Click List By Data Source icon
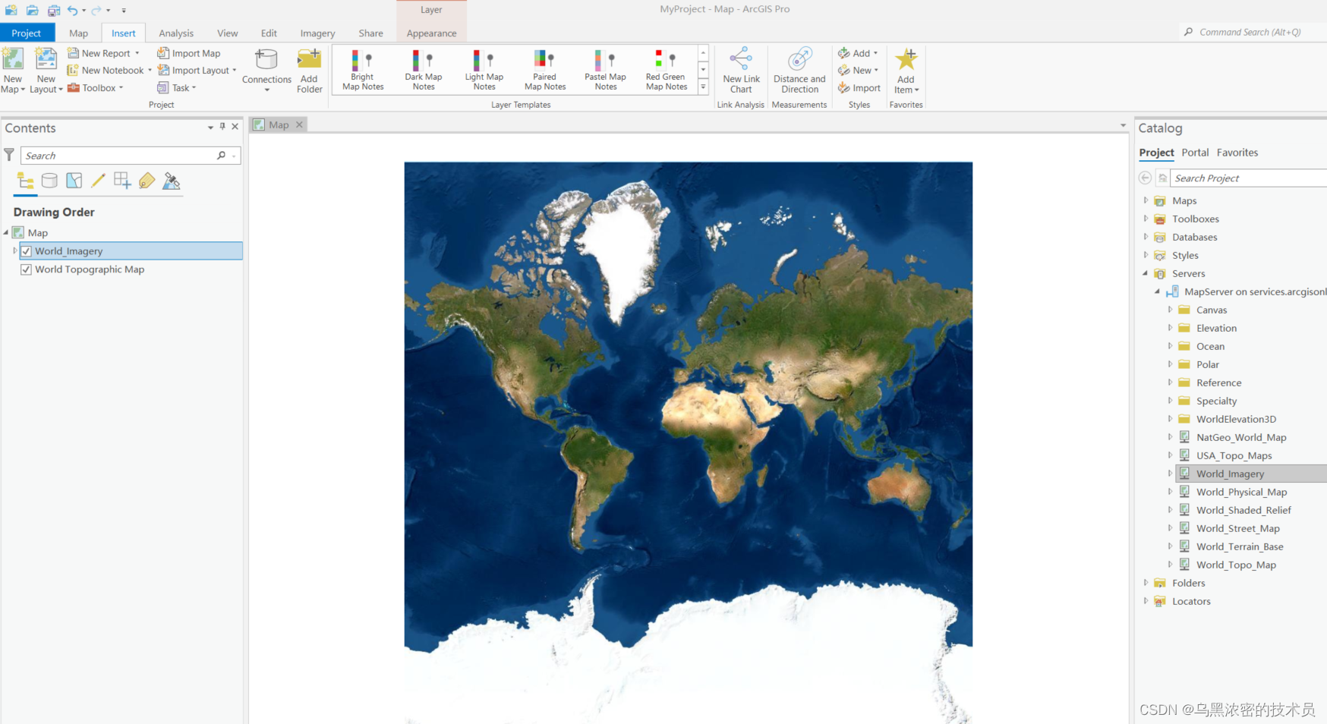Screen dimensions: 1327x724 (49, 181)
